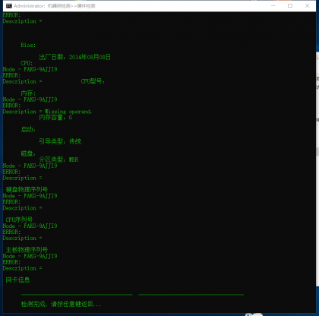Maximize the Administrator console window
The height and width of the screenshot is (316, 319).
[290, 6]
